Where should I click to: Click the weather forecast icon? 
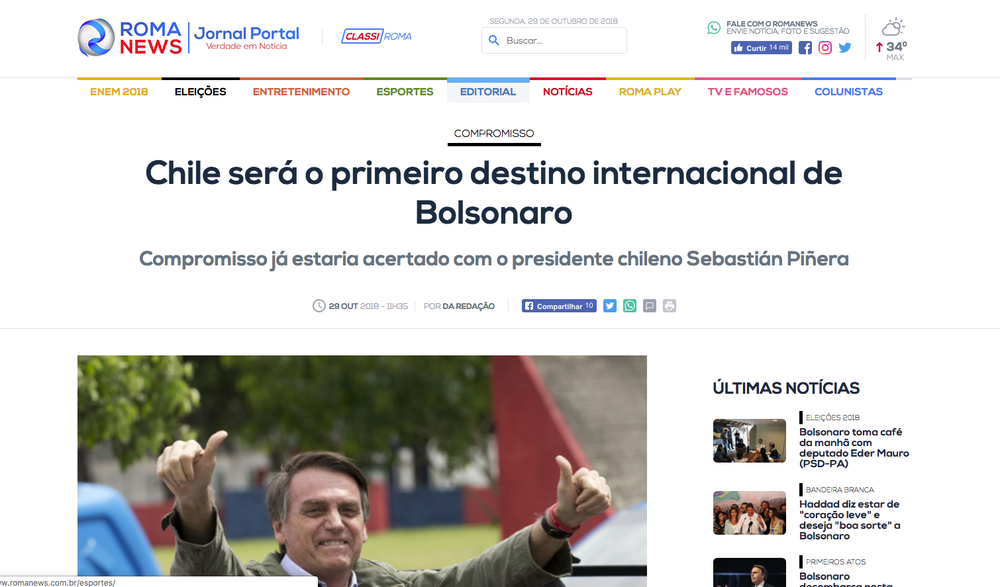click(x=893, y=28)
